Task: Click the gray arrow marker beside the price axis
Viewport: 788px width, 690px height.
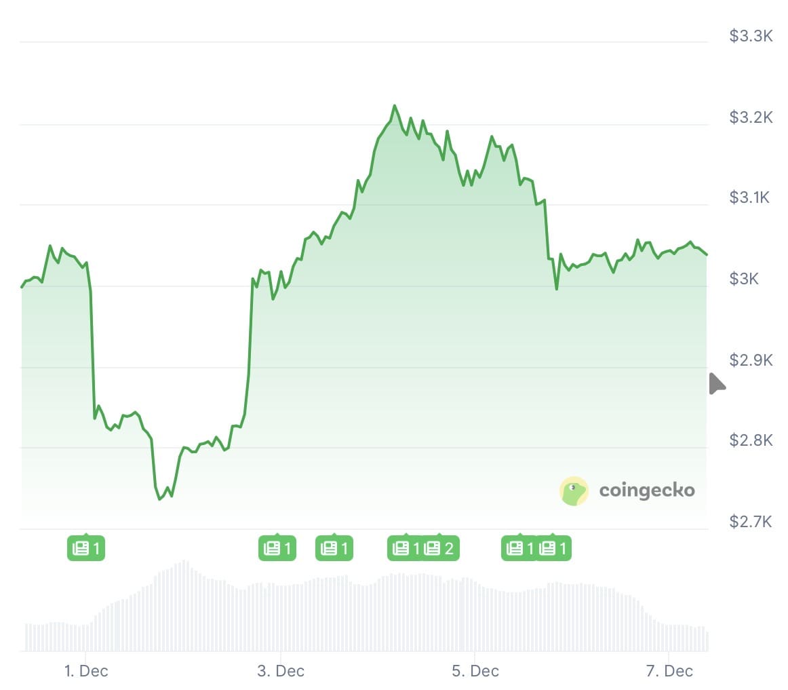Action: (717, 383)
